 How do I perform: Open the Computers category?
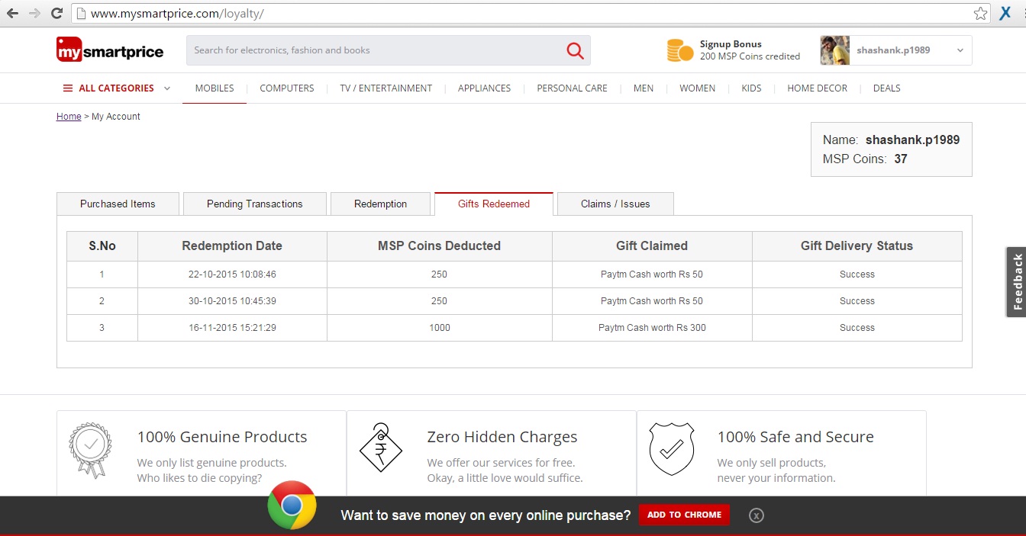[287, 88]
